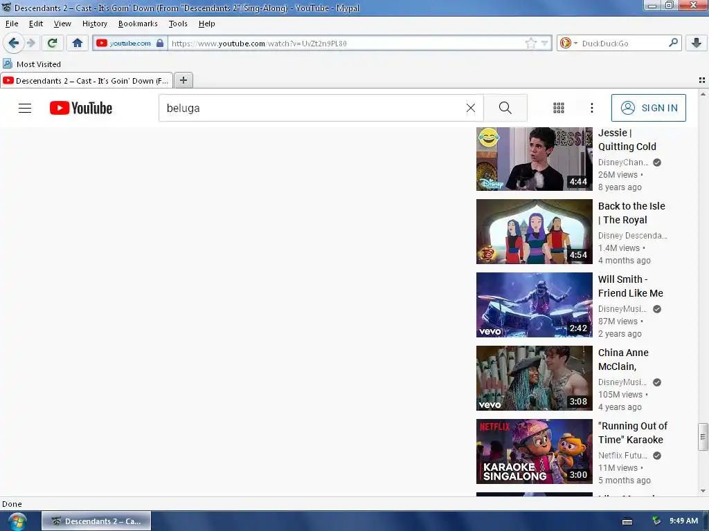
Task: Click the browser forward arrow
Action: click(x=30, y=44)
